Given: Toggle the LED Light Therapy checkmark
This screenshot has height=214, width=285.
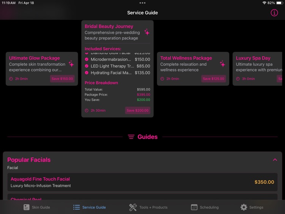Looking at the screenshot, I should (x=87, y=66).
